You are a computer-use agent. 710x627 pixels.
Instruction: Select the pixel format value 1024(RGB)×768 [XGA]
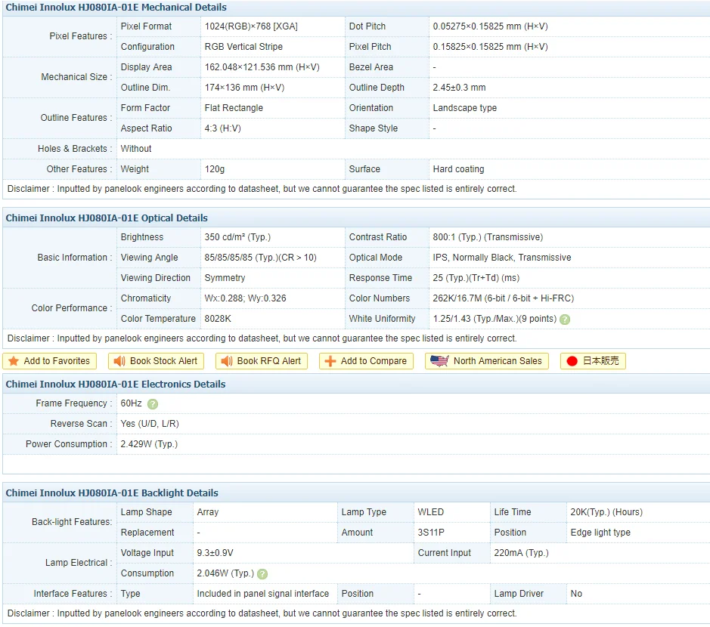click(x=251, y=26)
